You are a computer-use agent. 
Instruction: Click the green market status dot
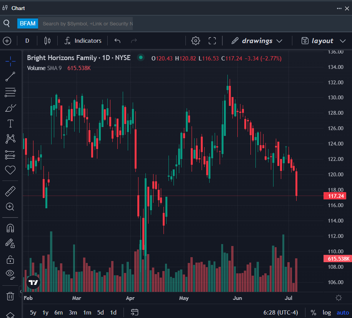tap(141, 57)
